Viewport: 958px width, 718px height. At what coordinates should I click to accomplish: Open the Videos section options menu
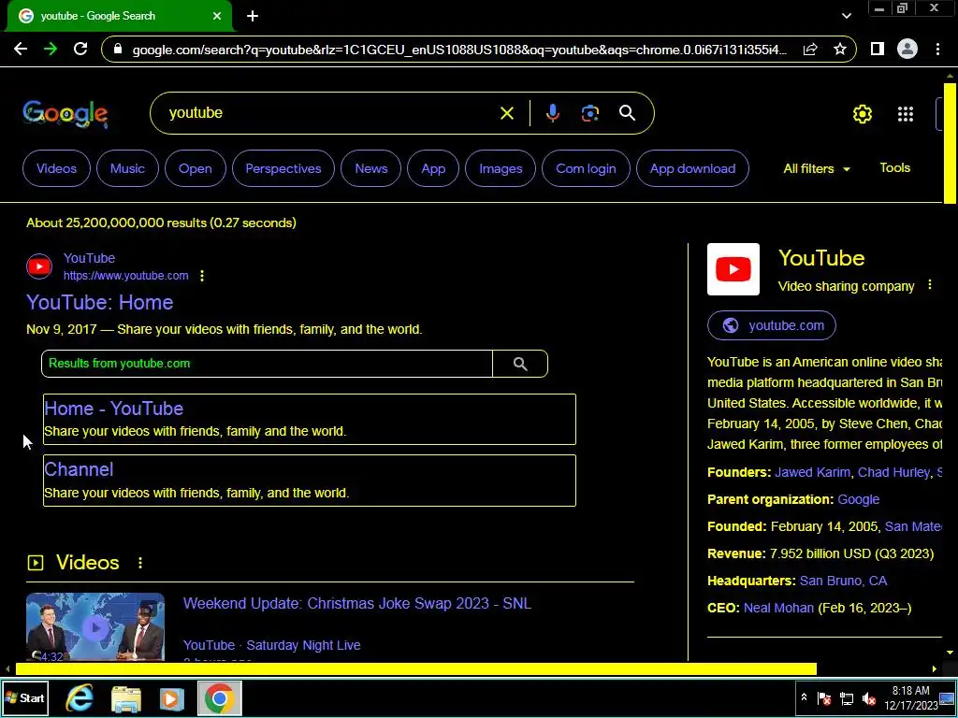pos(140,563)
